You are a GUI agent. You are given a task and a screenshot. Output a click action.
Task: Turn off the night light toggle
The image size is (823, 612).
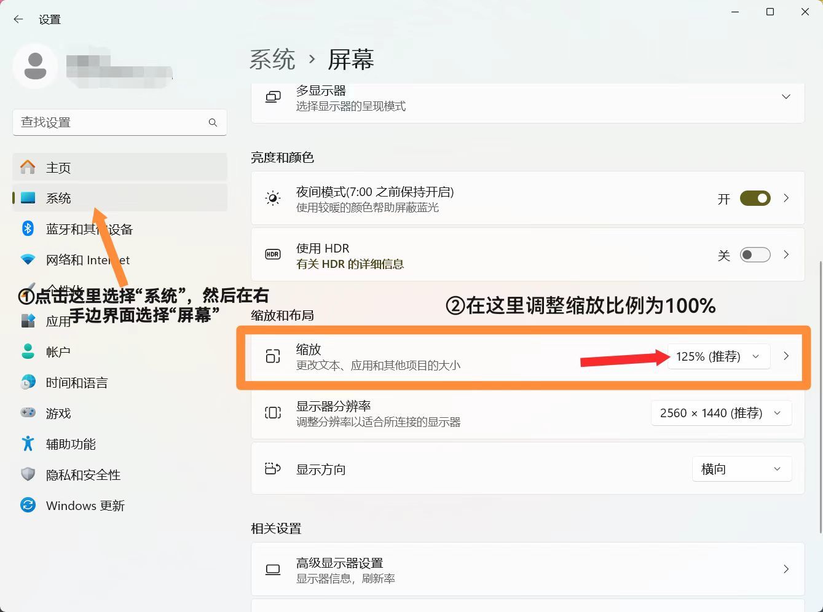tap(755, 198)
